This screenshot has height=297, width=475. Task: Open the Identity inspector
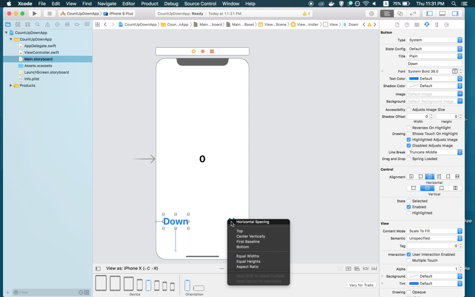(417, 25)
